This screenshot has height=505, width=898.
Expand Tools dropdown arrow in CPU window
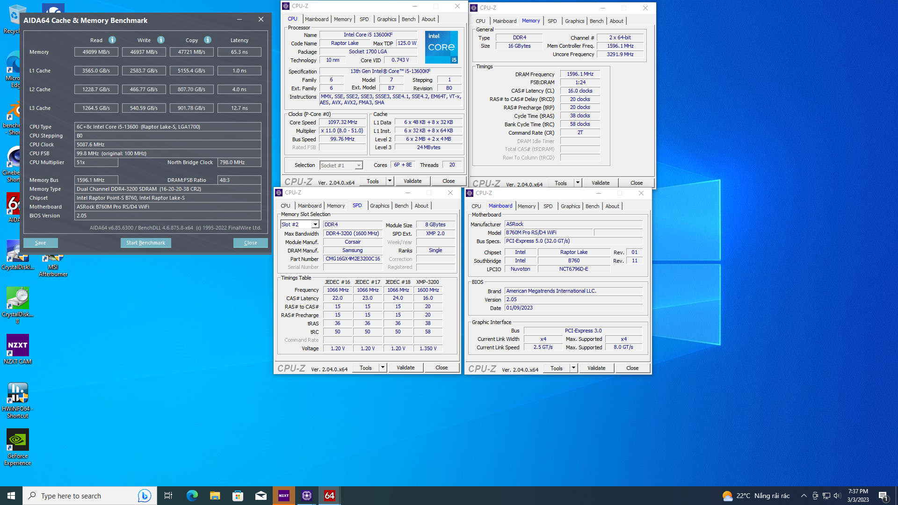[x=390, y=181]
